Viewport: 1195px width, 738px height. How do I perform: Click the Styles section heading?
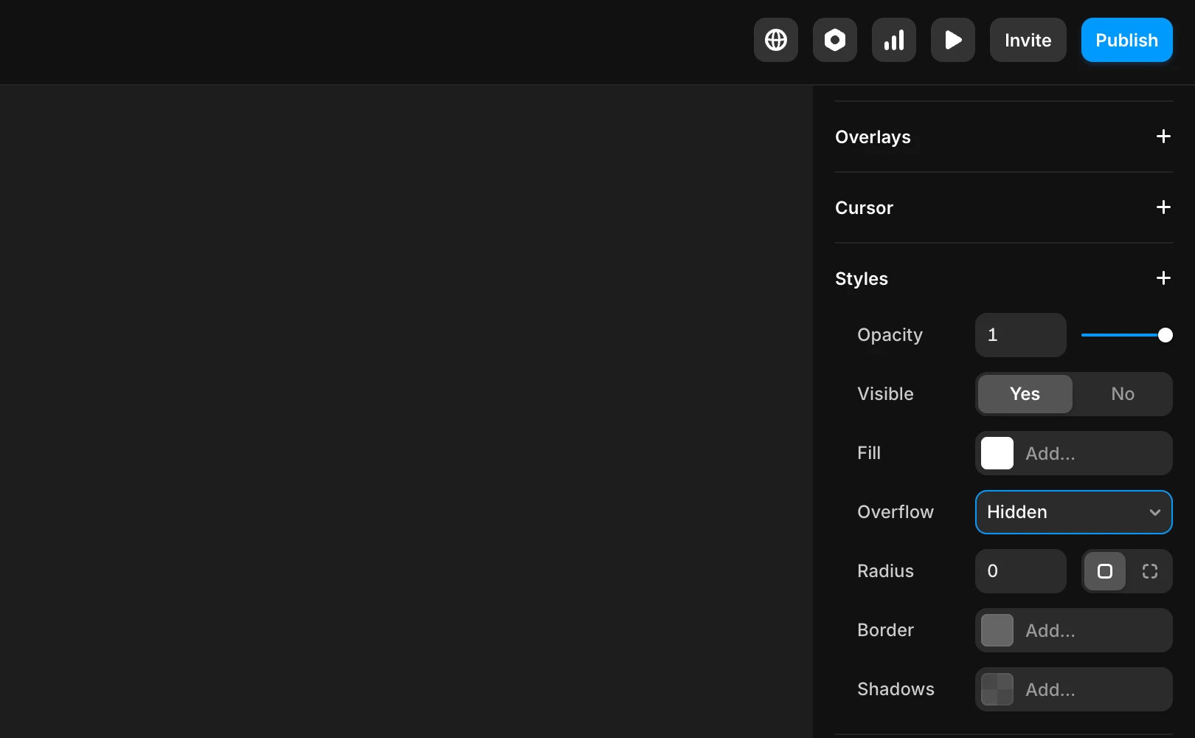[x=862, y=279]
